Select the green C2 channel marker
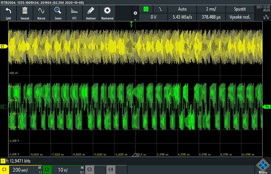 pyautogui.click(x=4, y=107)
